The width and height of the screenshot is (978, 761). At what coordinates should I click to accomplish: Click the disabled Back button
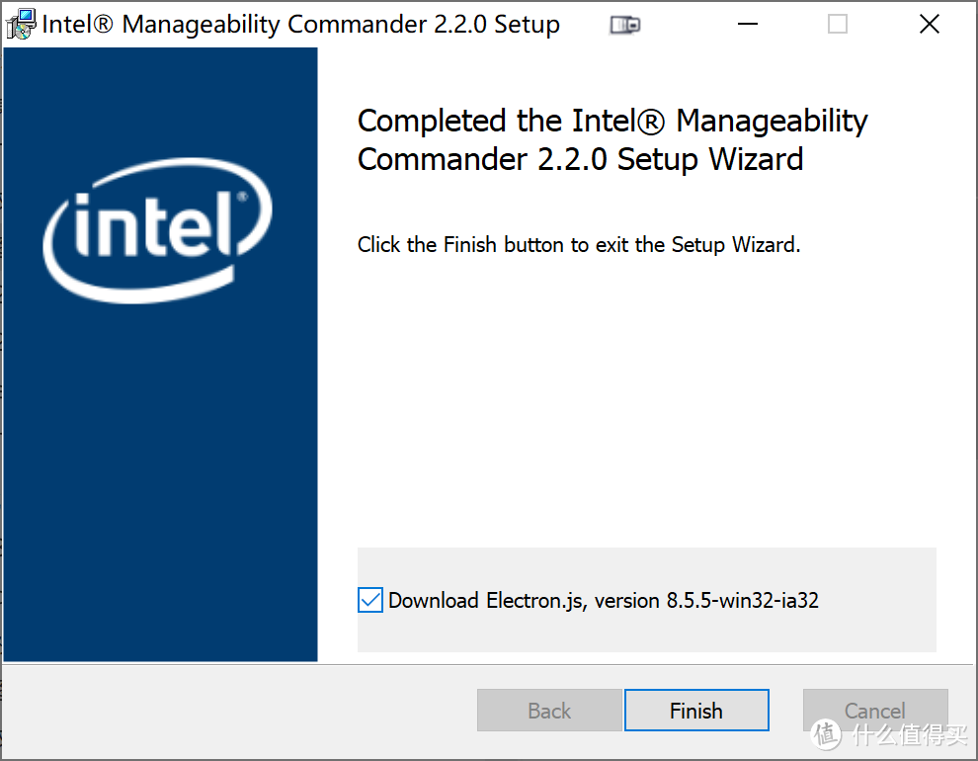[549, 711]
